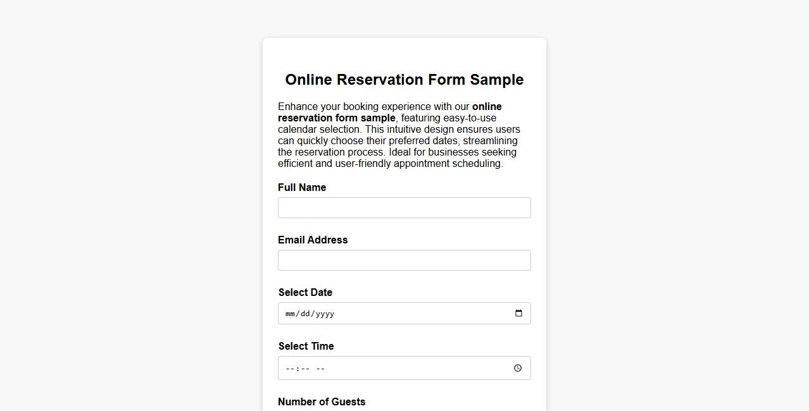Open the clock time picker icon
Image resolution: width=809 pixels, height=411 pixels.
pos(517,367)
